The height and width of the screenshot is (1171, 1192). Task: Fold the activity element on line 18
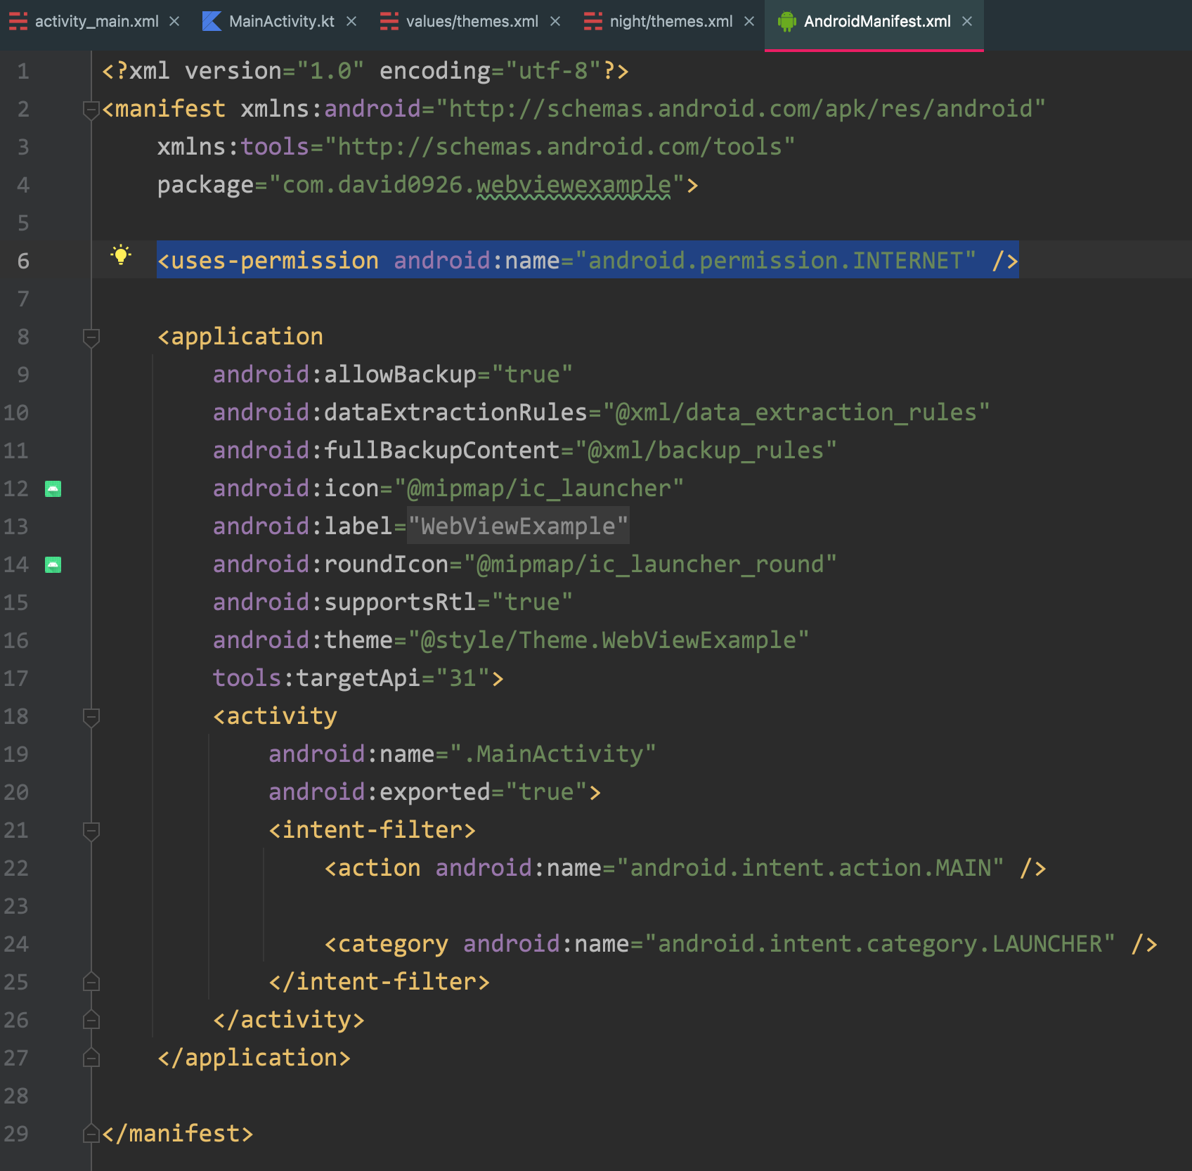91,717
